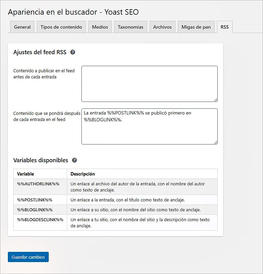Open help for Ajustes del feed RSS
The image size is (263, 274).
pyautogui.click(x=73, y=52)
